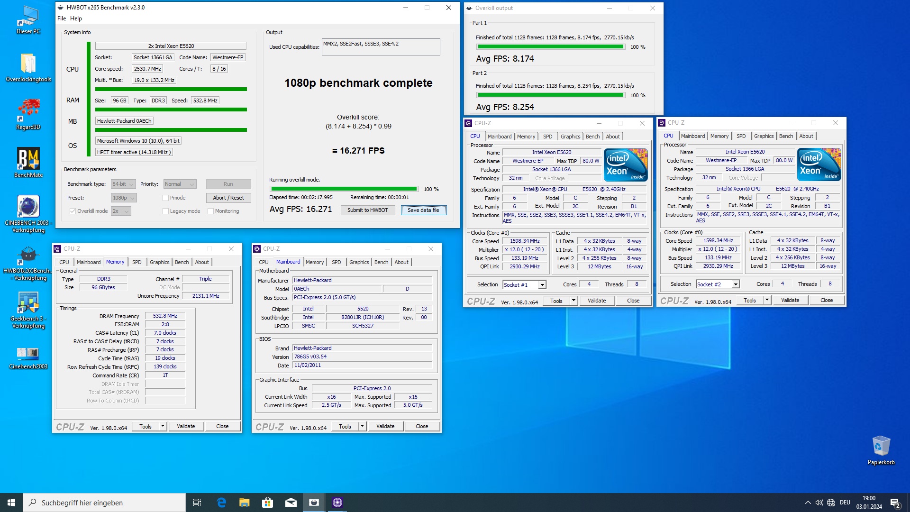The width and height of the screenshot is (910, 512).
Task: Open the Benchmark type 64-bit dropdown
Action: coord(123,184)
